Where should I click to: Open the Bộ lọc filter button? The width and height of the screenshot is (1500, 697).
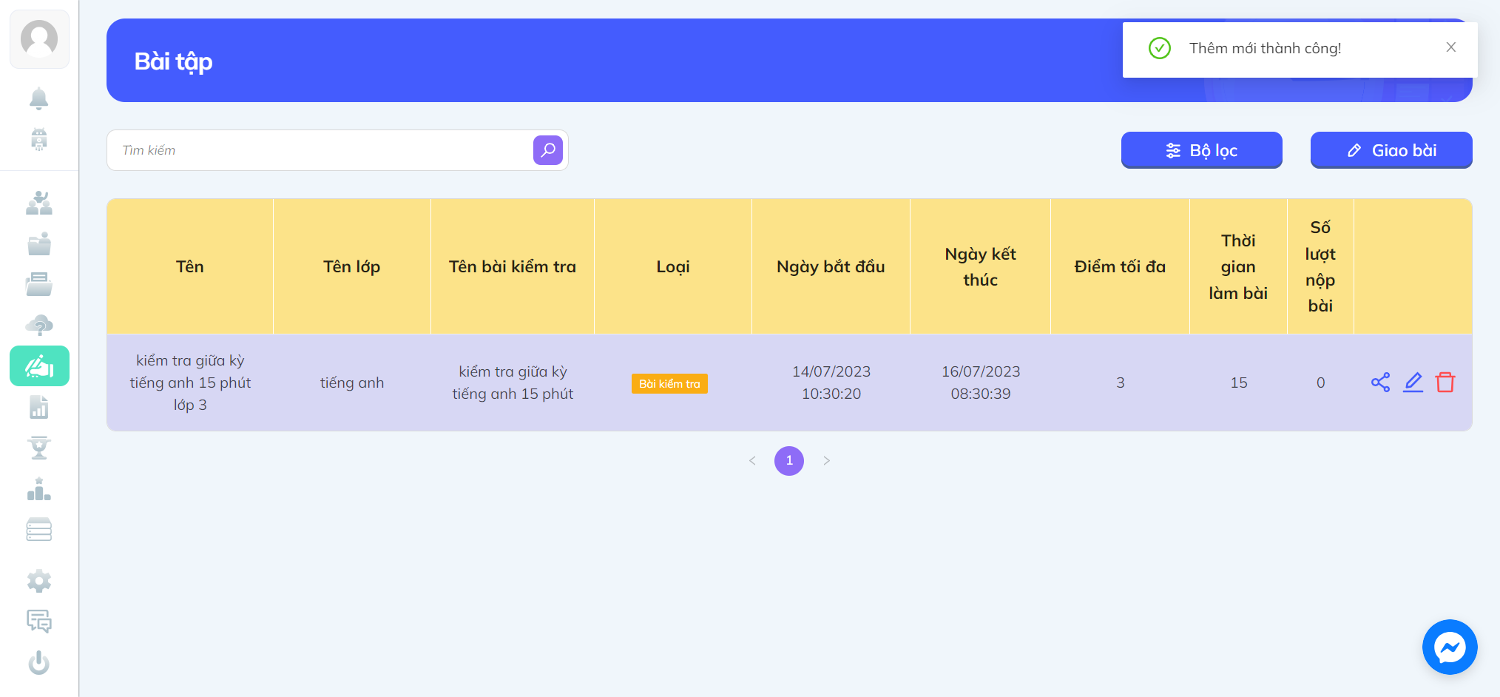[1202, 150]
